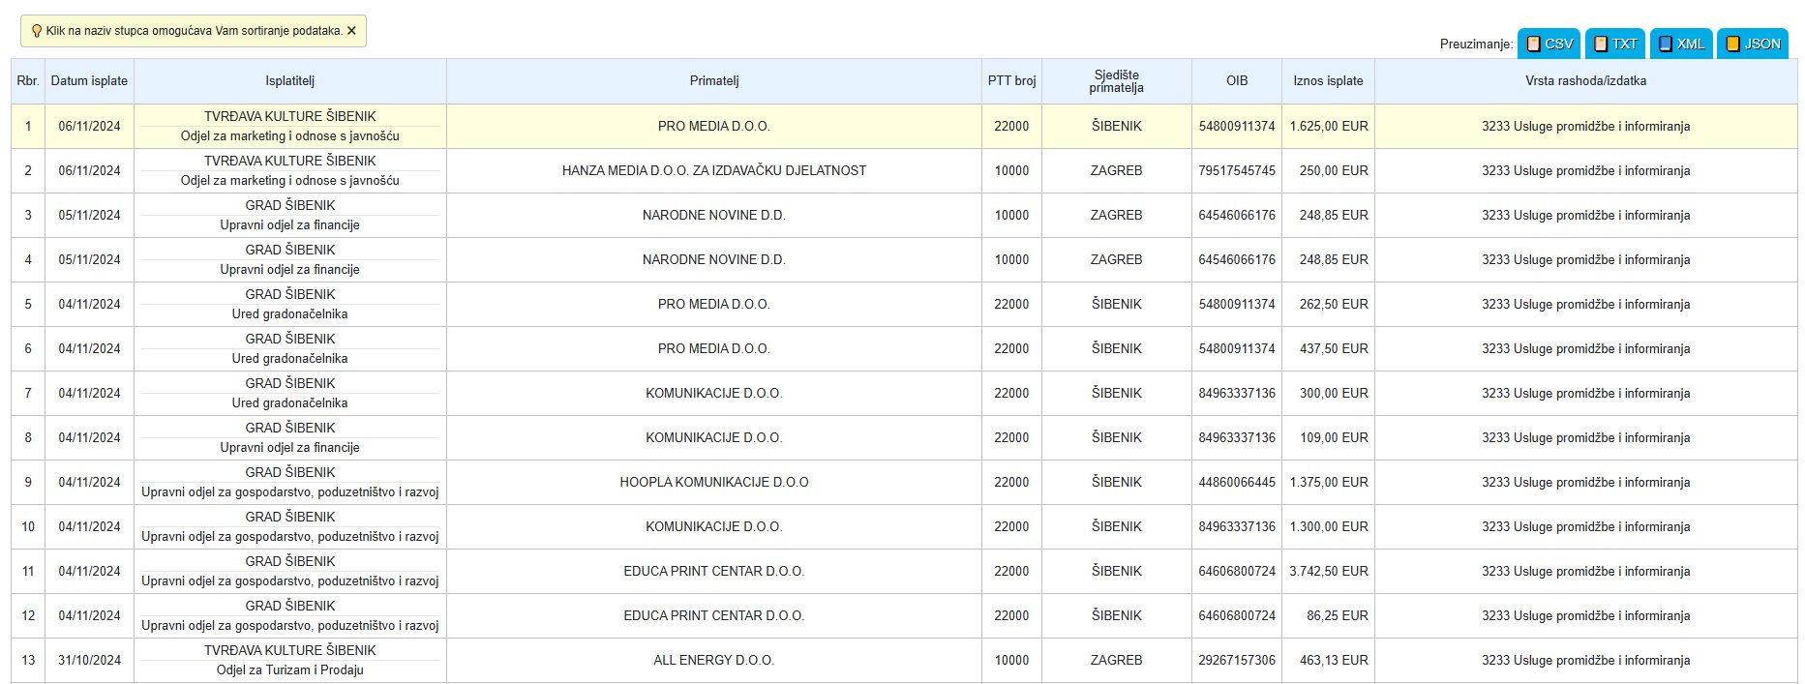Download data as CSV file
The width and height of the screenshot is (1805, 684).
(x=1549, y=44)
